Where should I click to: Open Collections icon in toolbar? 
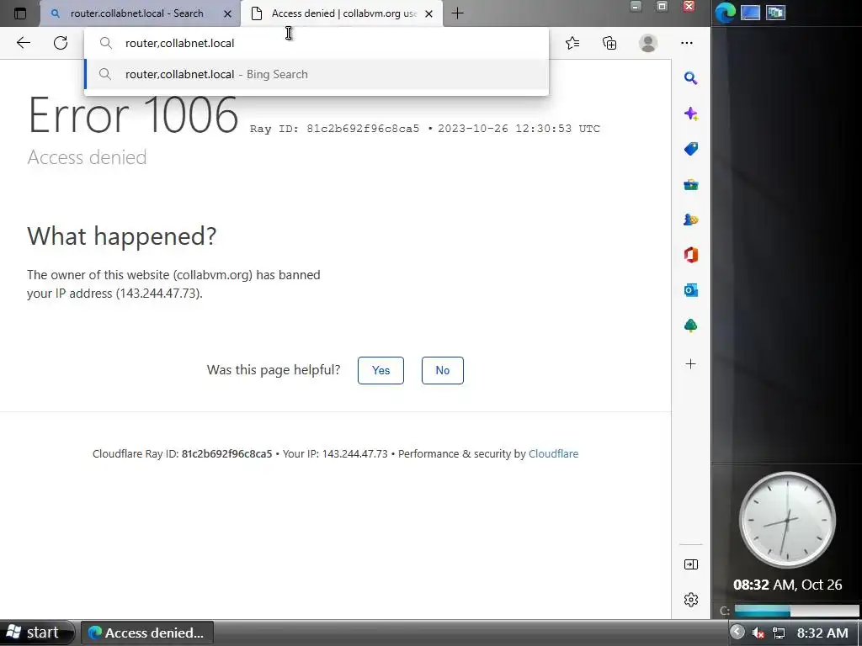point(609,43)
